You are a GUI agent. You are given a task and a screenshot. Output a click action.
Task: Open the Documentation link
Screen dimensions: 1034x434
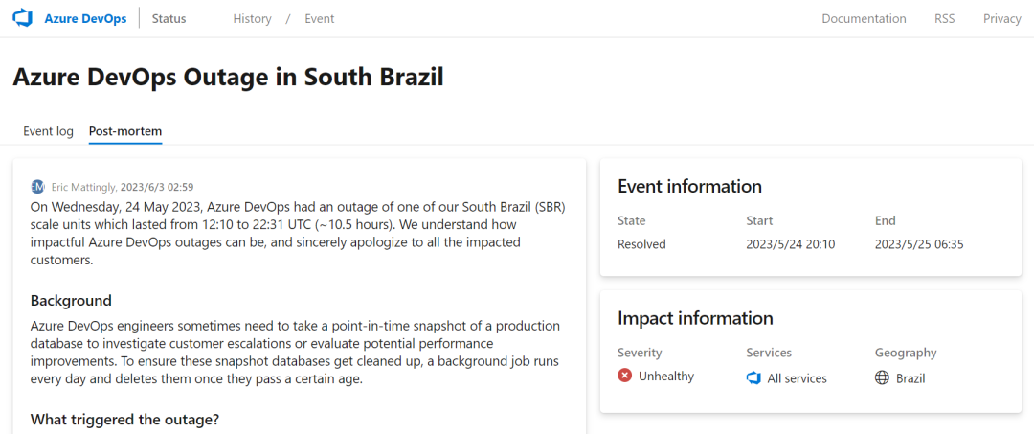click(864, 18)
